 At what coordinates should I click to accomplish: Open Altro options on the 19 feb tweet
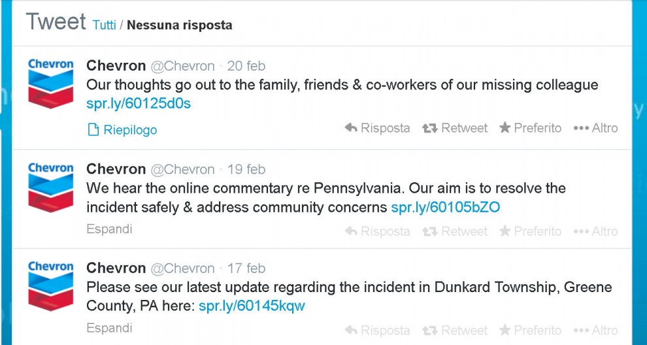[595, 231]
